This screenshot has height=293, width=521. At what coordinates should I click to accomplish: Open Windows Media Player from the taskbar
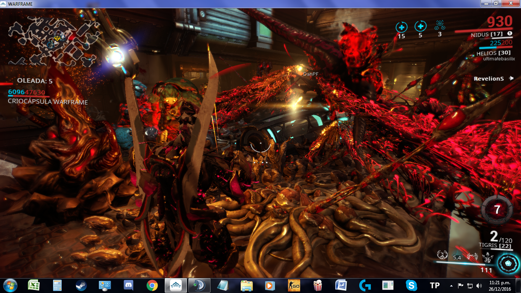[270, 285]
